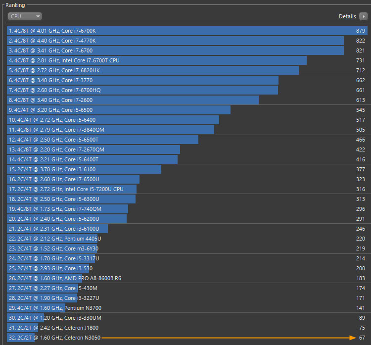Screen dimensions: 371x345
Task: Select the Core i5-6400T row
Action: point(187,159)
